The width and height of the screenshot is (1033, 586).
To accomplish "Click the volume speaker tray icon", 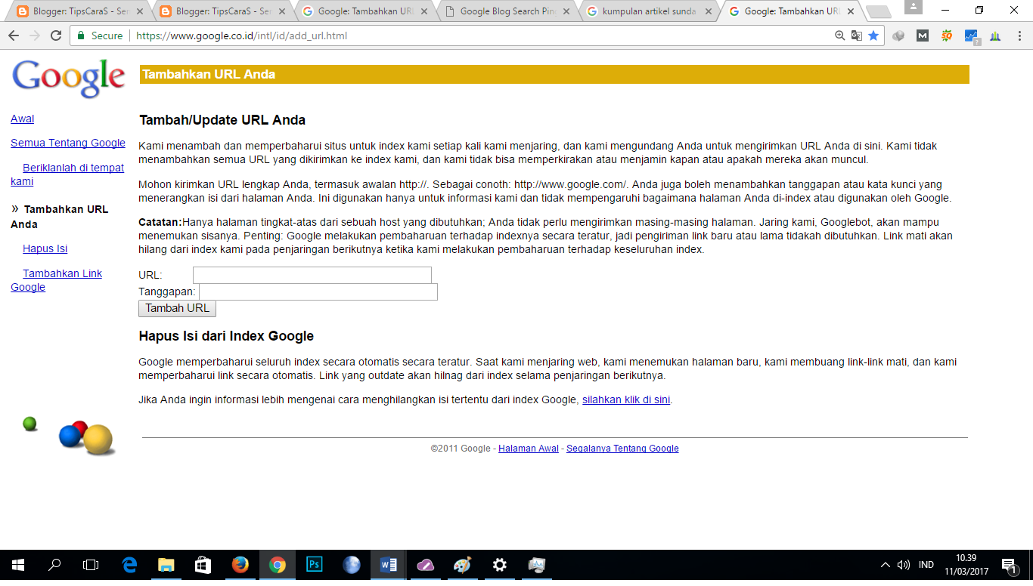I will pos(904,565).
